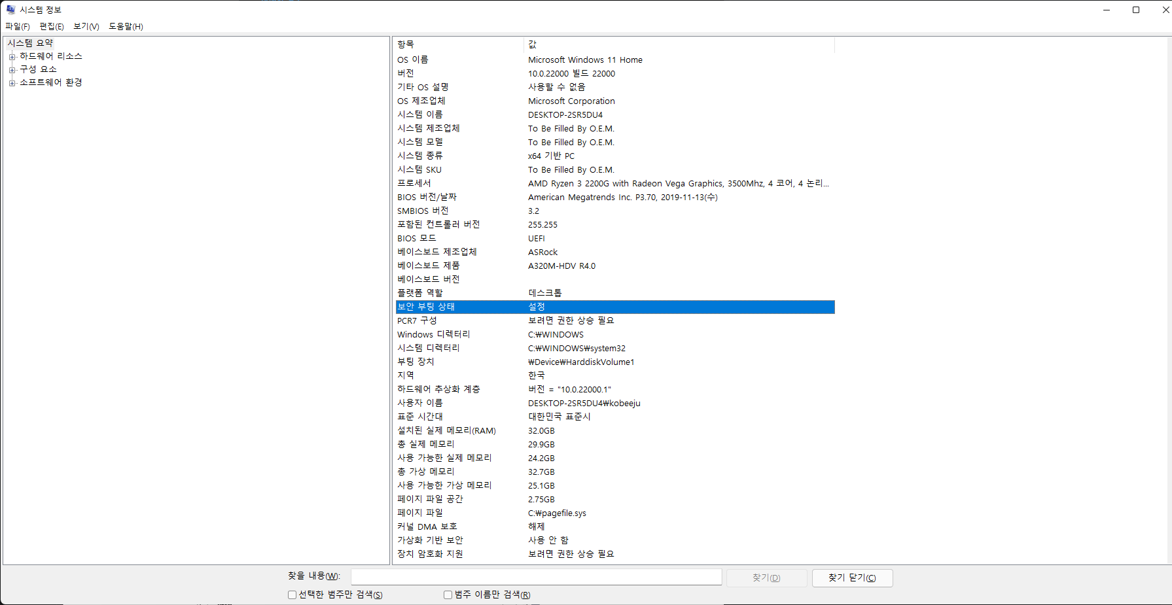
Task: Click the ASRock value cell
Action: pos(543,252)
